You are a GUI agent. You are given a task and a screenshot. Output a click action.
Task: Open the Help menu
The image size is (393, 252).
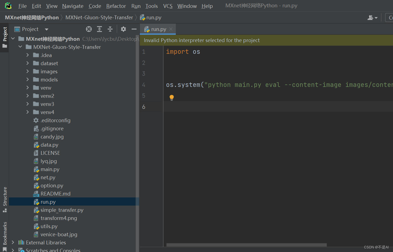coord(207,6)
